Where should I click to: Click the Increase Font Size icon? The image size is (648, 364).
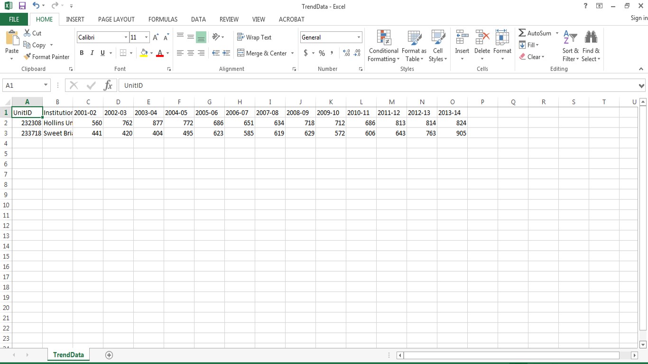point(156,37)
